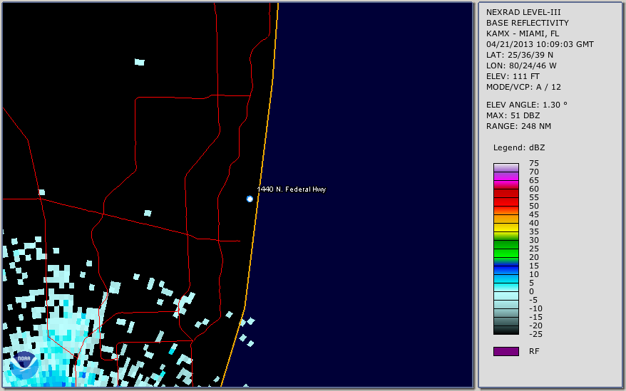626x391 pixels.
Task: Click the 50 dBZ red legend band
Action: [506, 202]
